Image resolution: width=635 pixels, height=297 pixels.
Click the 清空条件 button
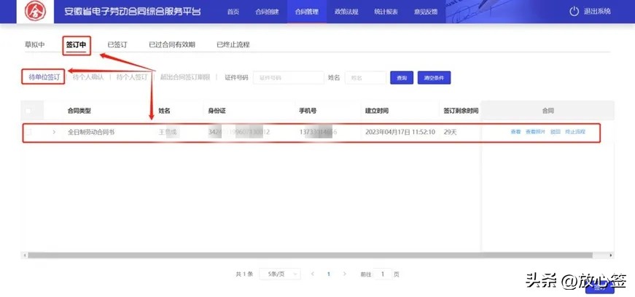pos(434,78)
